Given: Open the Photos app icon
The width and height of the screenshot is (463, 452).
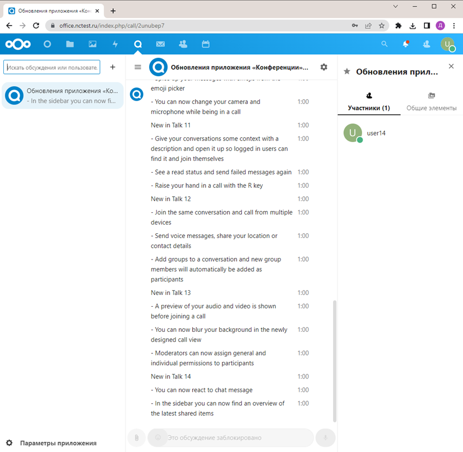Looking at the screenshot, I should pyautogui.click(x=92, y=45).
